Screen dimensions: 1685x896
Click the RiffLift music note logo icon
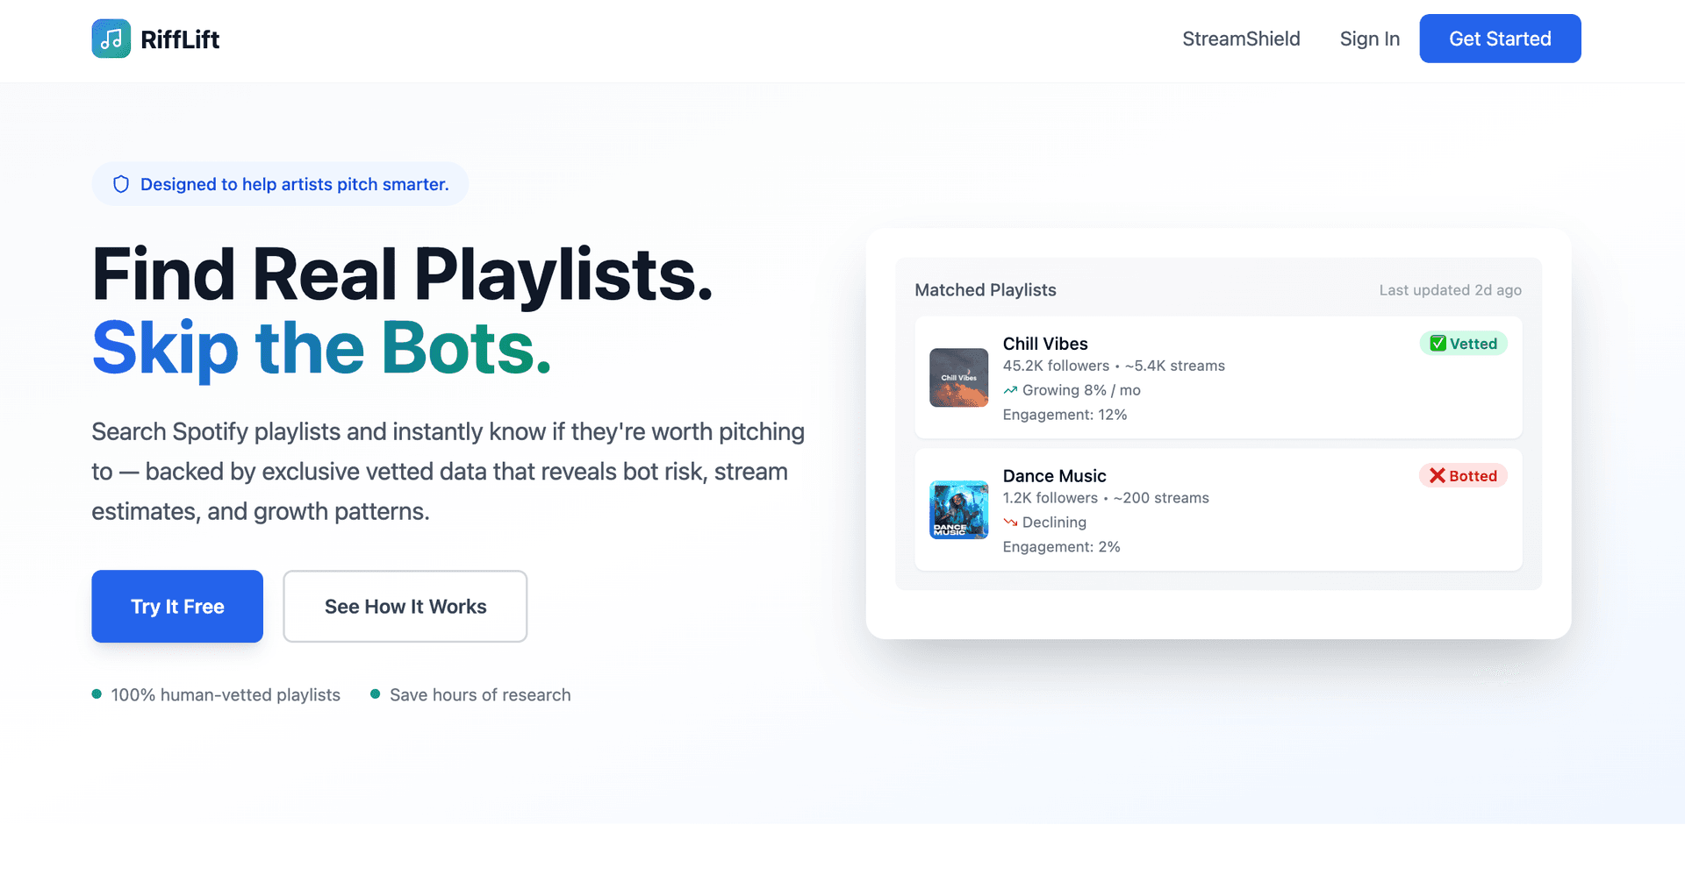point(111,39)
